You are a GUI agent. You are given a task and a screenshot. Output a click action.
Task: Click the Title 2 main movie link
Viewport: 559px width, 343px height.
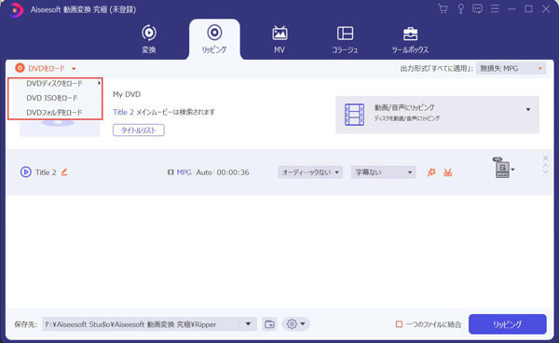tap(123, 112)
